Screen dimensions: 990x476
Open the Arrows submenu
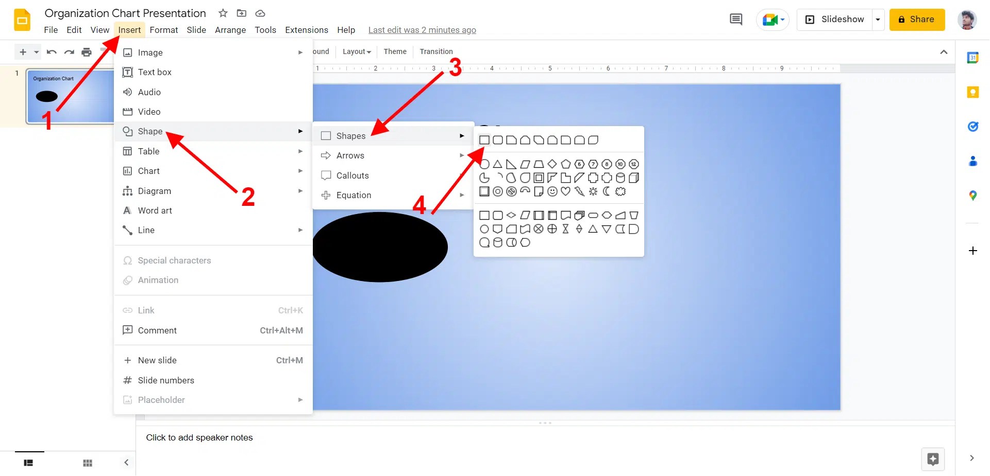(350, 155)
